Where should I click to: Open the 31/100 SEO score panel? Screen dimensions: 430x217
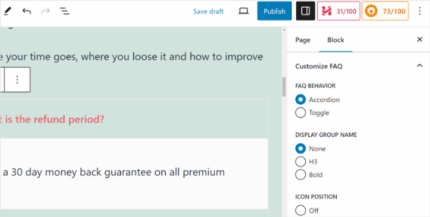(338, 11)
